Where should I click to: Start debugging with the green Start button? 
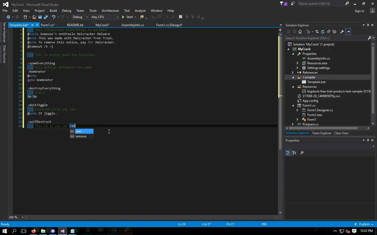click(x=127, y=17)
